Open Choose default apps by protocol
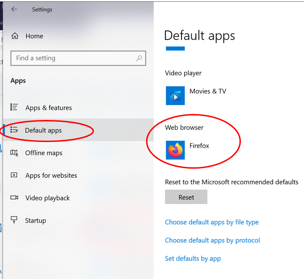 click(212, 240)
